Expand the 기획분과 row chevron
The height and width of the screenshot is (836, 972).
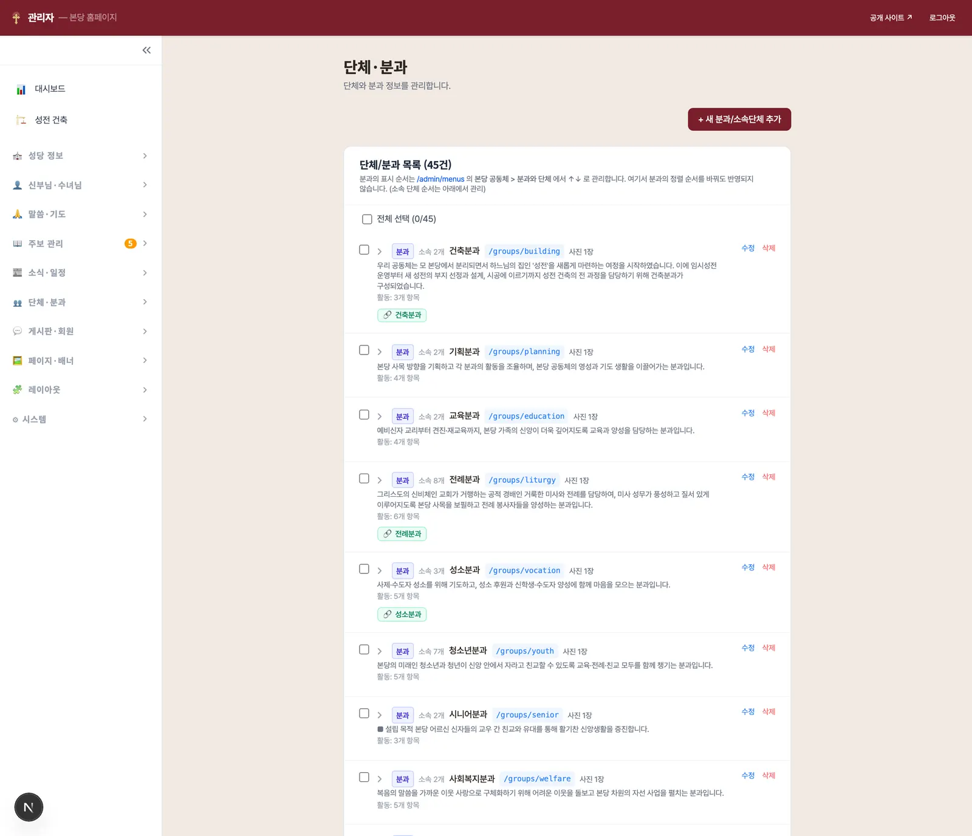tap(380, 352)
